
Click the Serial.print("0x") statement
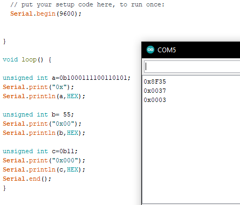click(38, 87)
